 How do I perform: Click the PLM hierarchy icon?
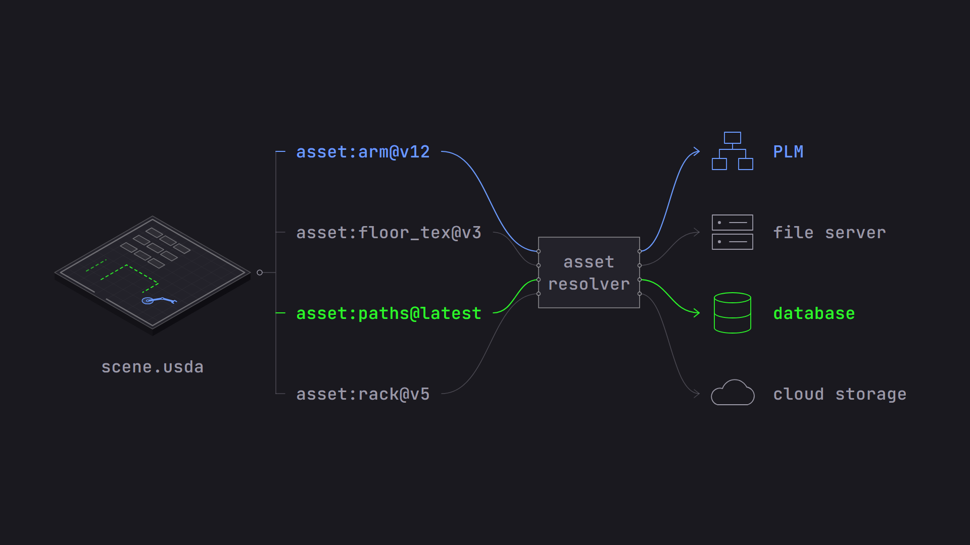point(733,151)
